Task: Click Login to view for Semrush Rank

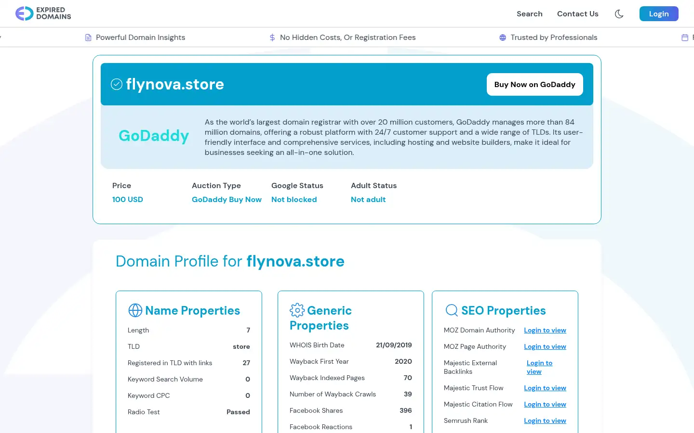Action: [x=545, y=421]
